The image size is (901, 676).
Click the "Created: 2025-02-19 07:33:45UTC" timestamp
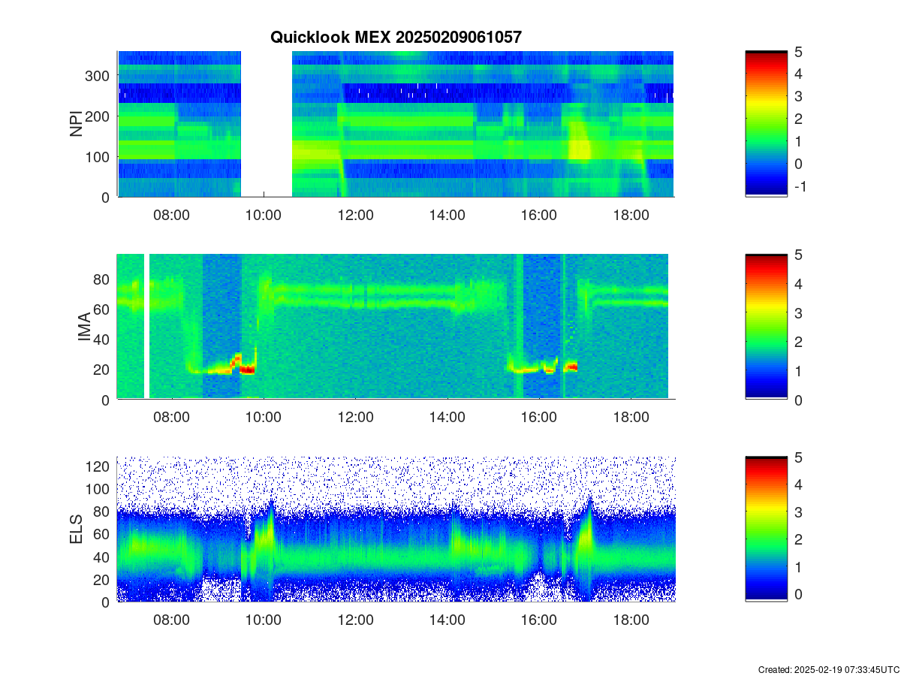[x=828, y=669]
